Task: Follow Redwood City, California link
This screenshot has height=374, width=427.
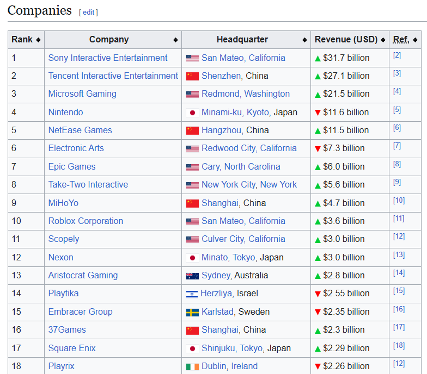Action: pyautogui.click(x=249, y=148)
